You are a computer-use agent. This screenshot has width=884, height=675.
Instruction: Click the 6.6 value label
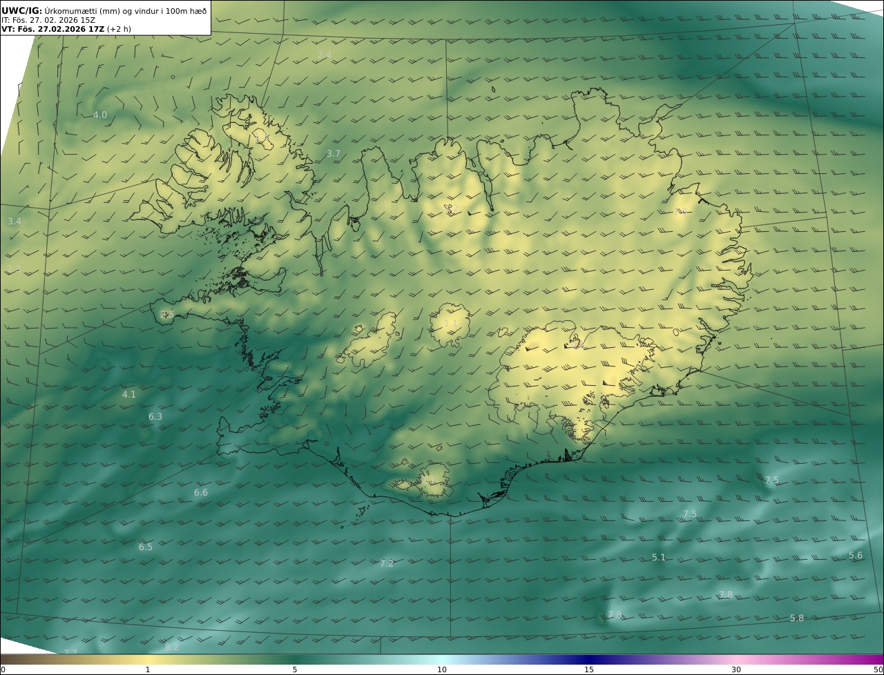(201, 492)
